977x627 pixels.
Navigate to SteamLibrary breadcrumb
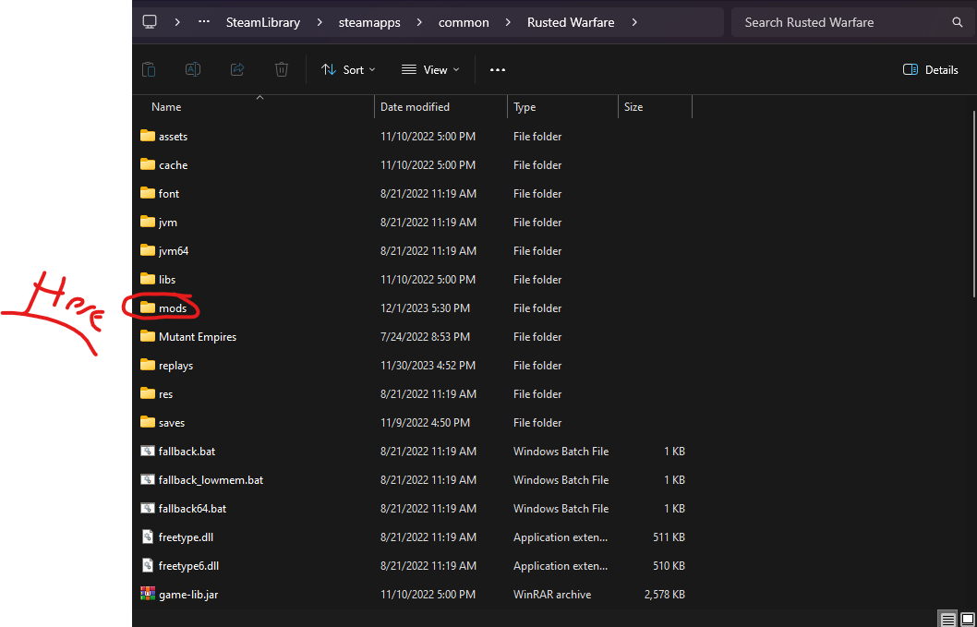[x=263, y=22]
